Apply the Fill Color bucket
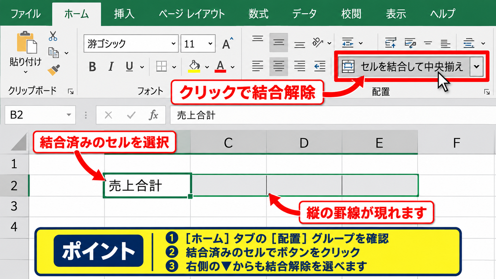This screenshot has height=279, width=496. [194, 66]
